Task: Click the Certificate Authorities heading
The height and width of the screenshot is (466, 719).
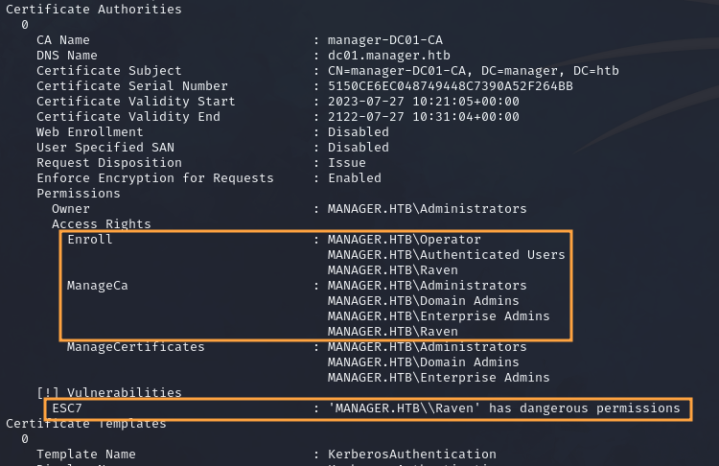Action: click(x=93, y=10)
